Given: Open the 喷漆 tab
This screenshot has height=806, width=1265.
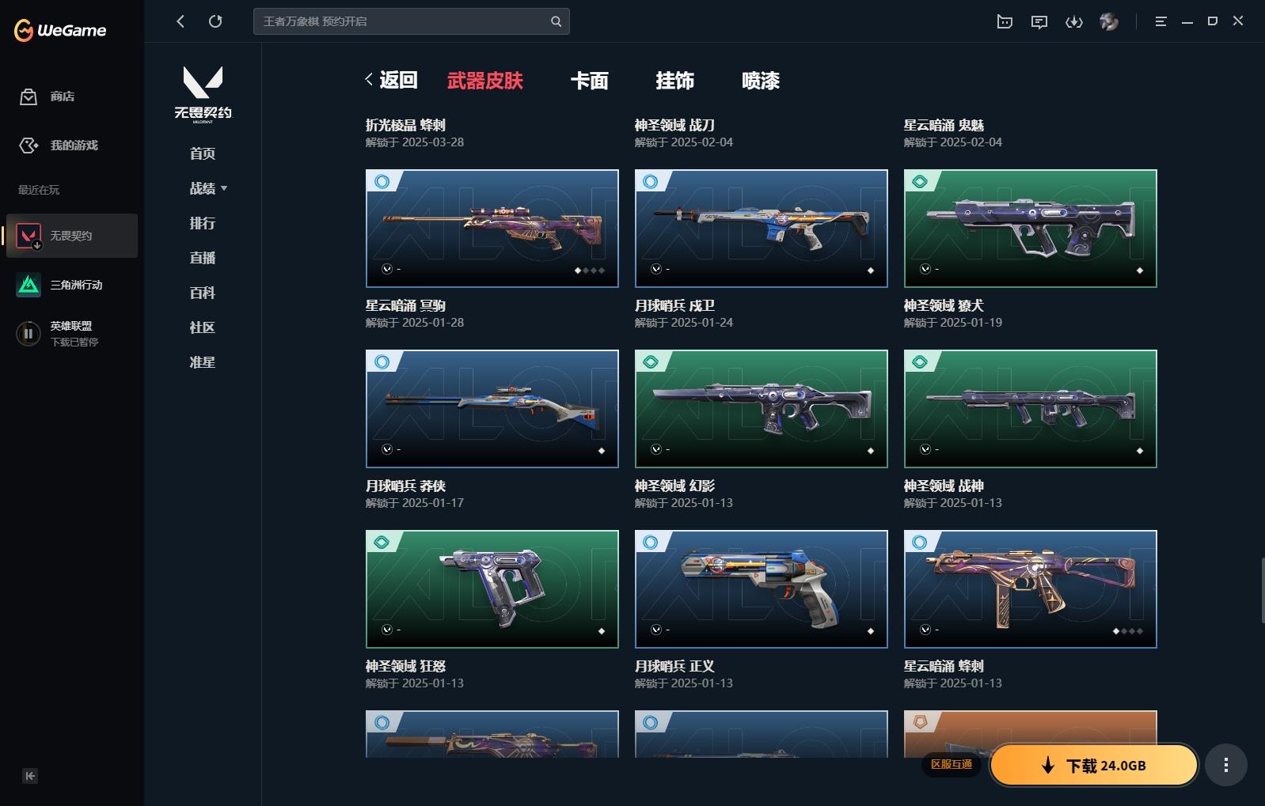Looking at the screenshot, I should pyautogui.click(x=761, y=81).
